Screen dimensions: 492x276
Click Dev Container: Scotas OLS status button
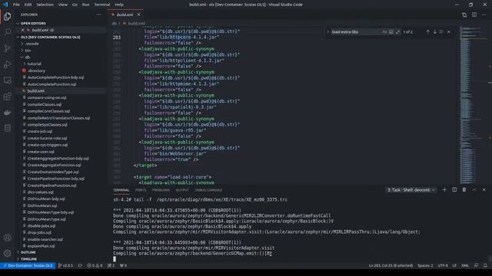pyautogui.click(x=28, y=265)
